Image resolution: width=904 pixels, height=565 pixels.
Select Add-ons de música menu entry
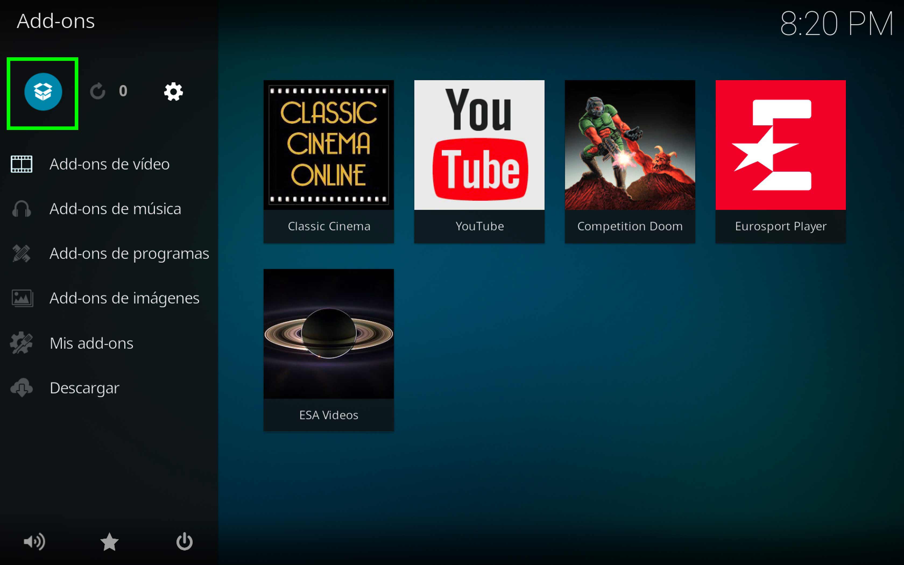point(109,209)
